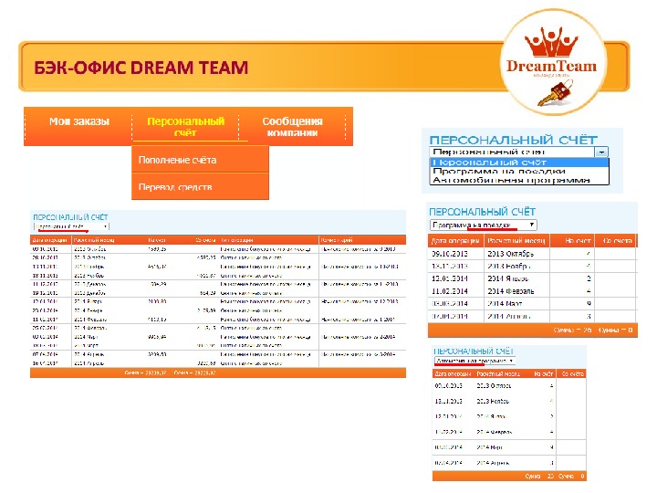Screen dimensions: 657x493
Task: Select Автомобильная программа in the open list
Action: (518, 180)
